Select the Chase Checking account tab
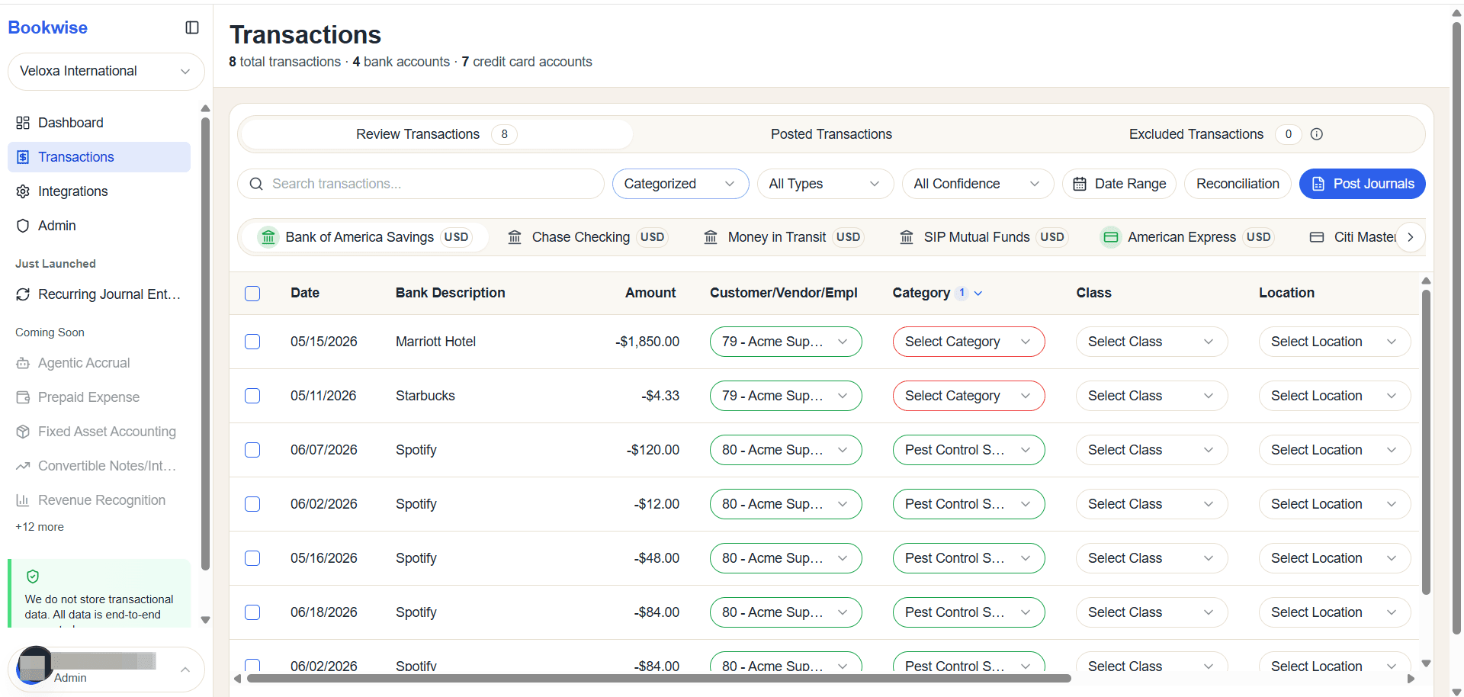This screenshot has height=697, width=1464. 587,237
